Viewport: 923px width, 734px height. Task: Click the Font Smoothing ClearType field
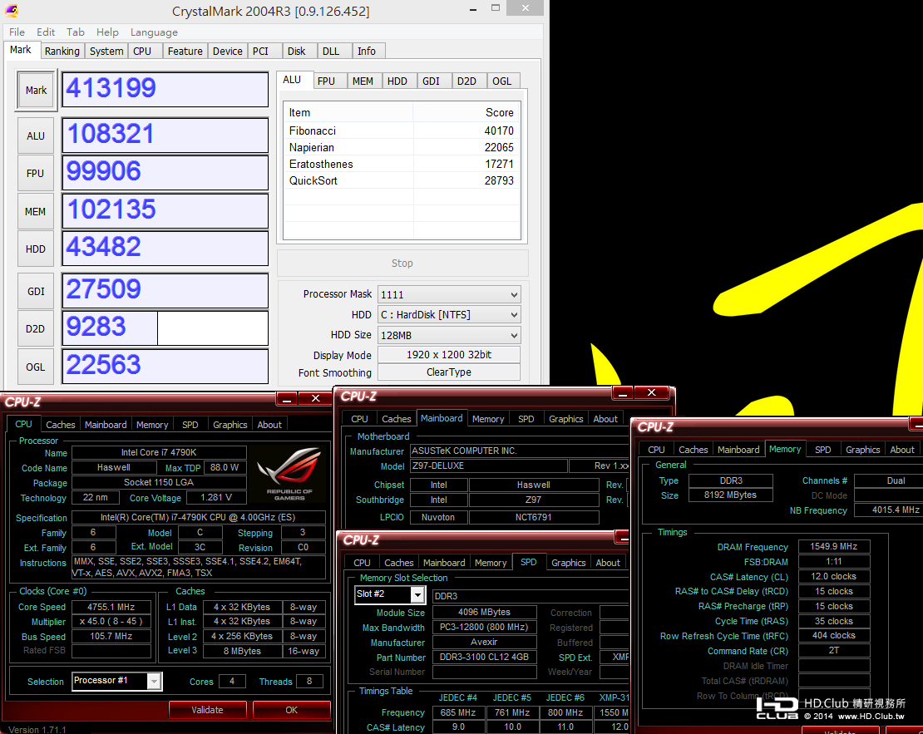(x=448, y=372)
